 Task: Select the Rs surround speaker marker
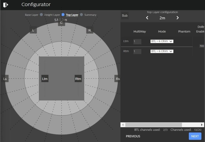(x=118, y=79)
